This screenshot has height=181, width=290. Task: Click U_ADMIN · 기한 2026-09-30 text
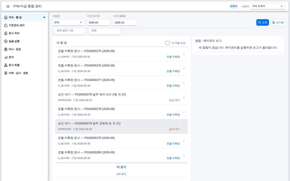coord(74,57)
